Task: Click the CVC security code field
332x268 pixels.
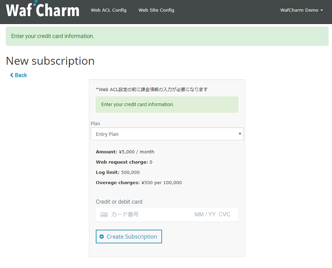Action: [224, 214]
